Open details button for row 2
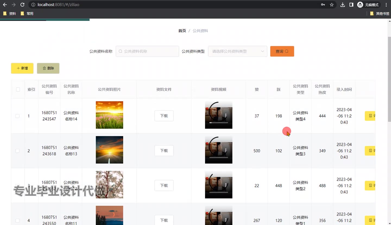This screenshot has height=225, width=391. [x=370, y=151]
